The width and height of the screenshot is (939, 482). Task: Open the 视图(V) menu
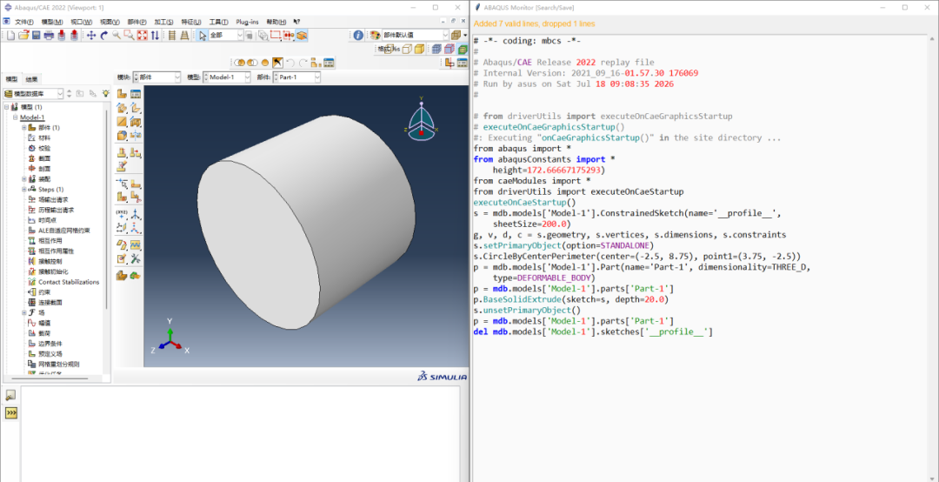(110, 22)
